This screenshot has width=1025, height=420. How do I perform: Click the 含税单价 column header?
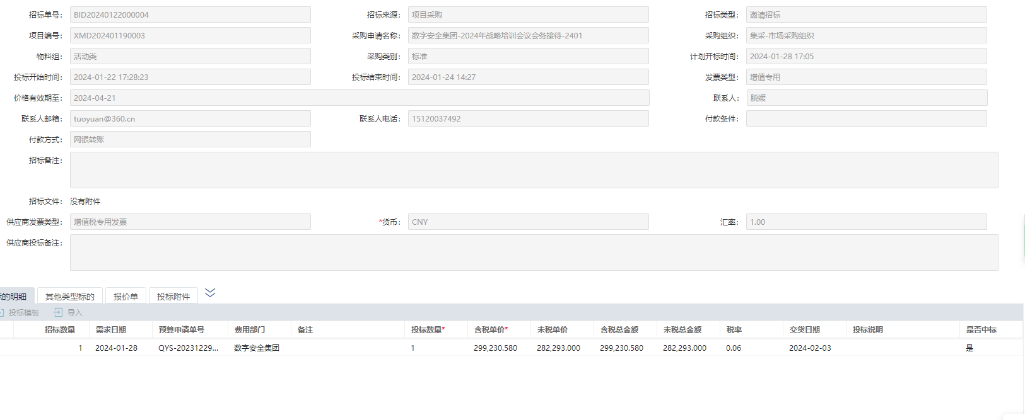pyautogui.click(x=491, y=330)
